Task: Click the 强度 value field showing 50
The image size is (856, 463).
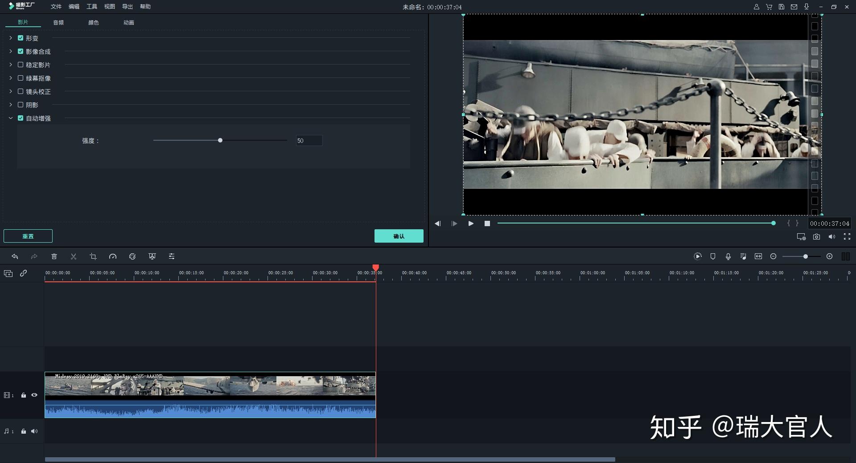Action: click(x=309, y=141)
